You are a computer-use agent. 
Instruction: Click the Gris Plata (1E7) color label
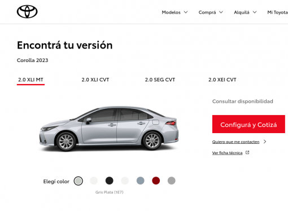pyautogui.click(x=109, y=192)
